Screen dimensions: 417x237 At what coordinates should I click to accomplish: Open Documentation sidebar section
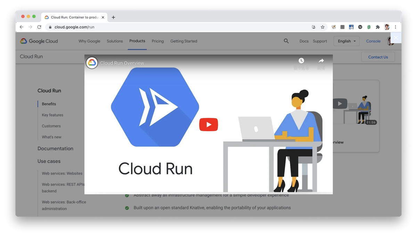55,149
